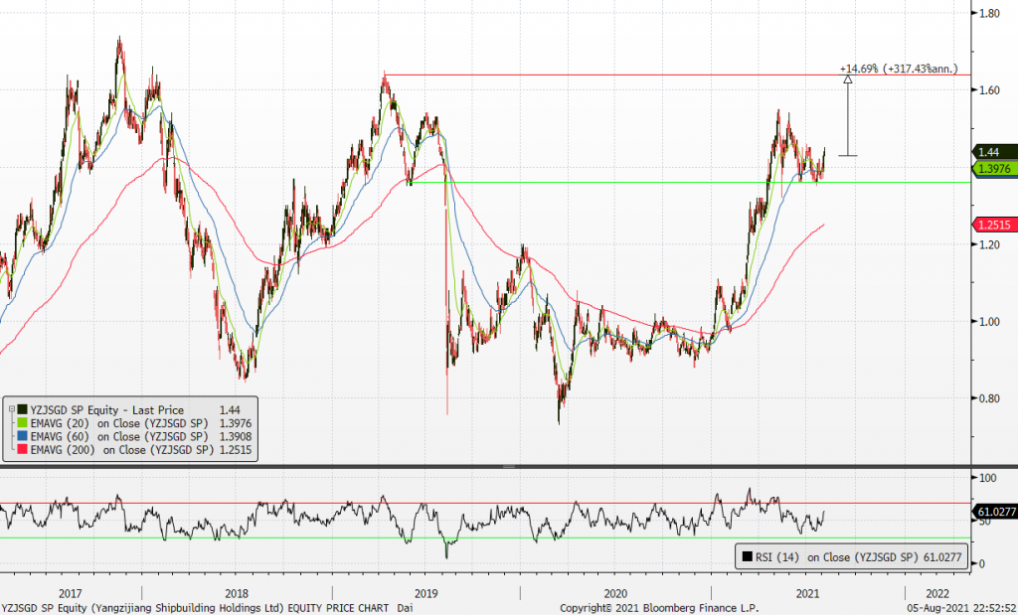This screenshot has height=615, width=1018.
Task: Select the green horizontal line on the price chart
Action: pyautogui.click(x=690, y=182)
